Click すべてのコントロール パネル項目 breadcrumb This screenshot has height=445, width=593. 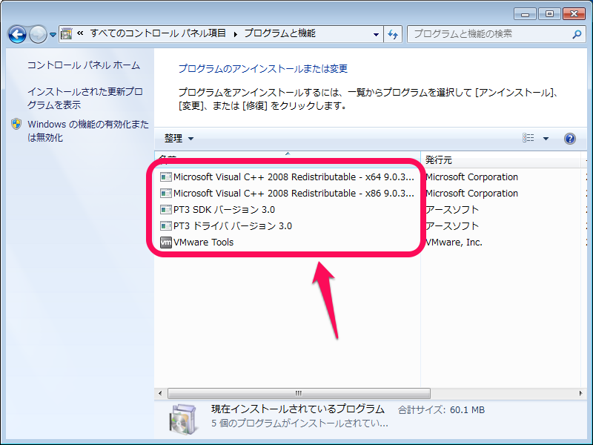158,33
